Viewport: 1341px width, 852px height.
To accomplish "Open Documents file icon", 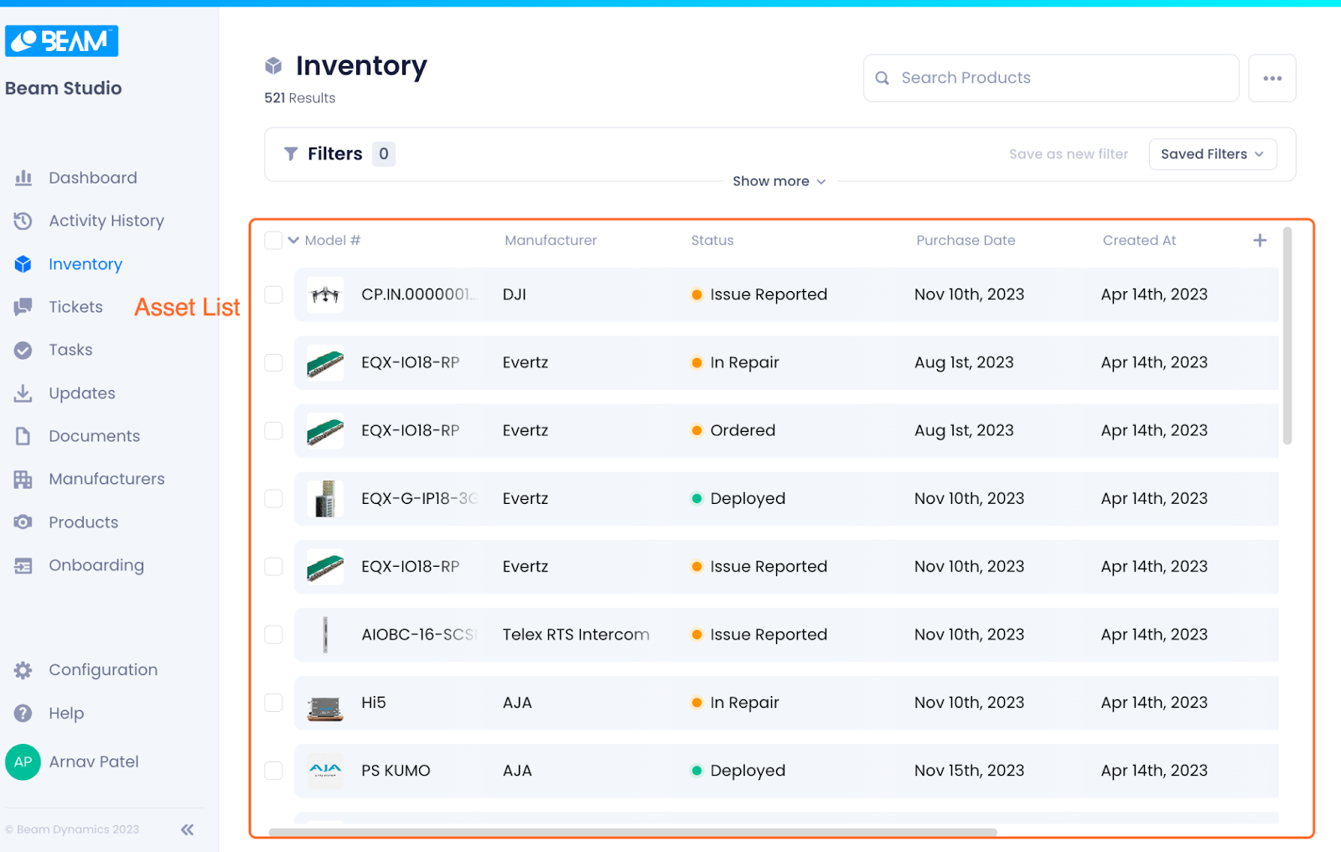I will pos(23,436).
